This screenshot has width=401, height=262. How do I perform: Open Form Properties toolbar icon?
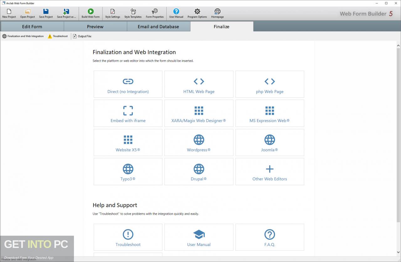pyautogui.click(x=155, y=13)
